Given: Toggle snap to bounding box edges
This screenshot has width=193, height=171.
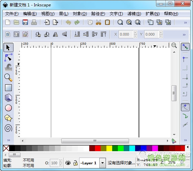Looking at the screenshot, I should pyautogui.click(x=185, y=68).
